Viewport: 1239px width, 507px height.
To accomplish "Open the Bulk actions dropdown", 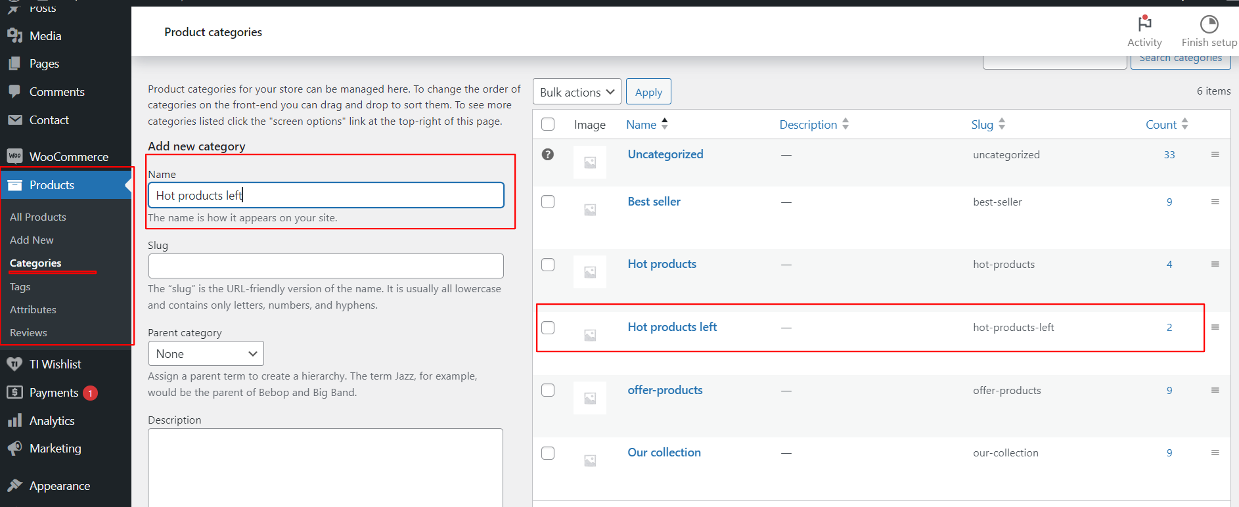I will tap(577, 93).
